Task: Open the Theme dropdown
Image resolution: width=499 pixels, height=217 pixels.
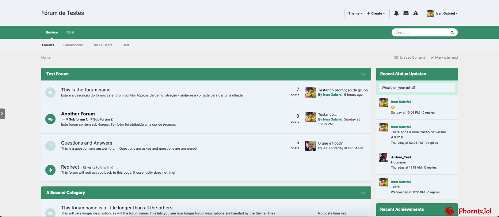Action: [x=354, y=13]
